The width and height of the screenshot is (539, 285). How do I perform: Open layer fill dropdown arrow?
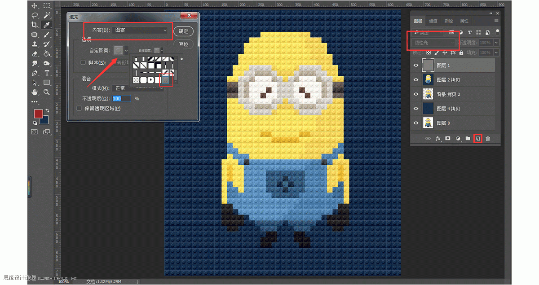pos(496,53)
